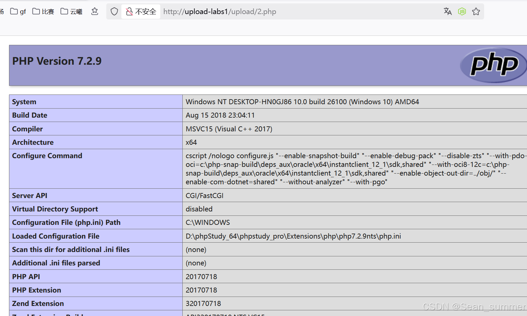The image size is (527, 316).
Task: Click the 320170718 Zend Extension value
Action: pyautogui.click(x=203, y=304)
